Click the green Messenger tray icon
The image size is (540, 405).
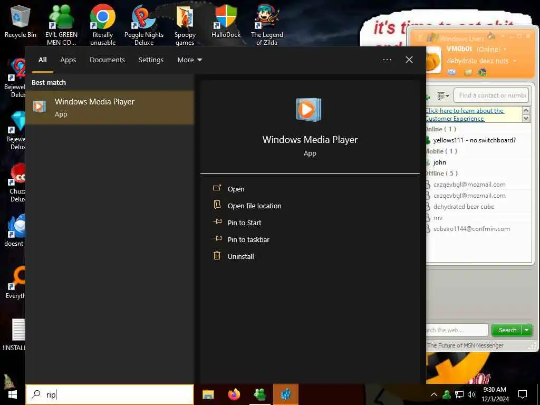click(x=446, y=394)
